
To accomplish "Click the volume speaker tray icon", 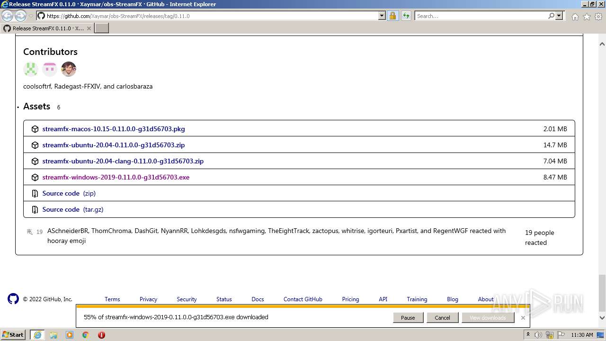I will pos(538,335).
